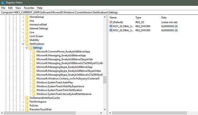Open the Help menu
Image resolution: width=198 pixels, height=115 pixels.
[x=40, y=8]
